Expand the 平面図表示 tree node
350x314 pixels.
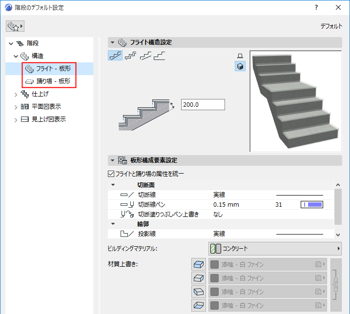point(16,107)
